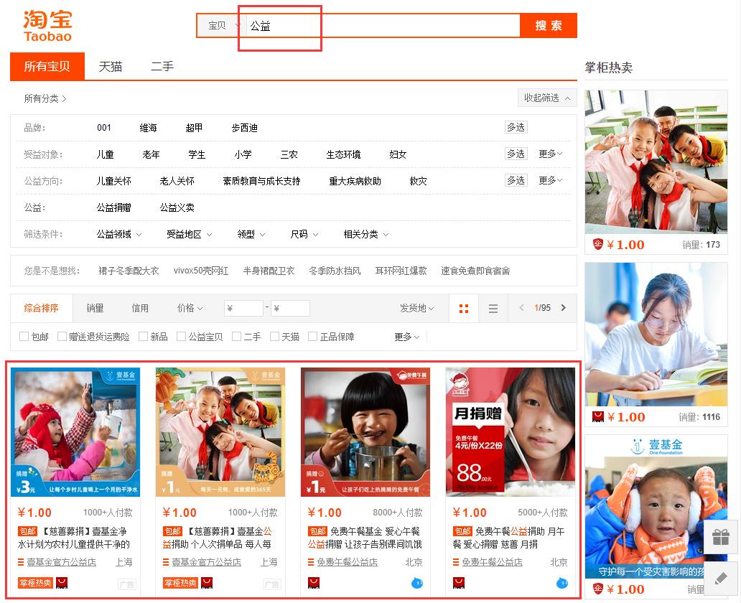741x603 pixels.
Task: Open the 尺码 dropdown
Action: 304,234
